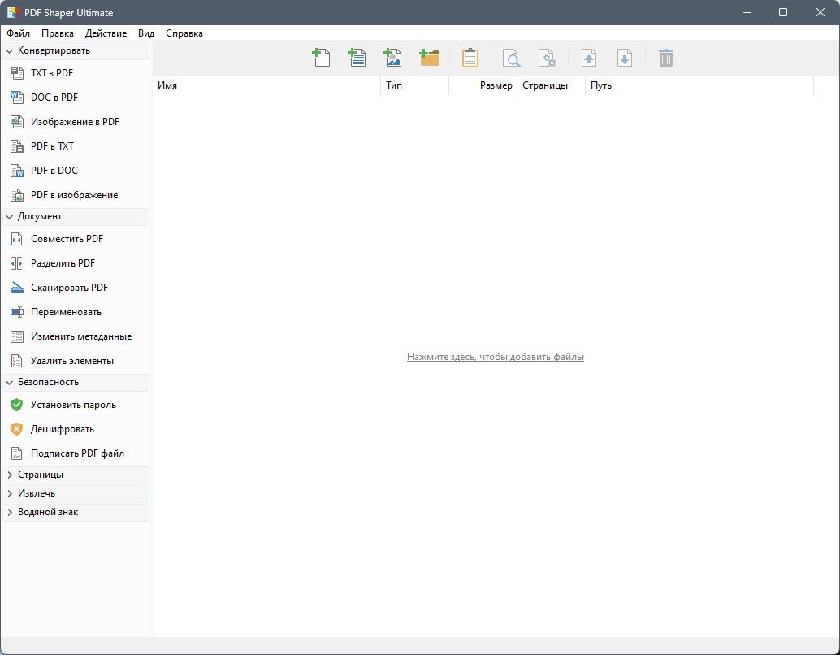The height and width of the screenshot is (655, 840).
Task: Click the link to add files
Action: point(495,357)
